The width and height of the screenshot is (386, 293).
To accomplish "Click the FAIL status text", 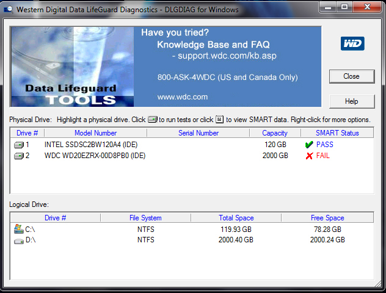I will point(322,156).
